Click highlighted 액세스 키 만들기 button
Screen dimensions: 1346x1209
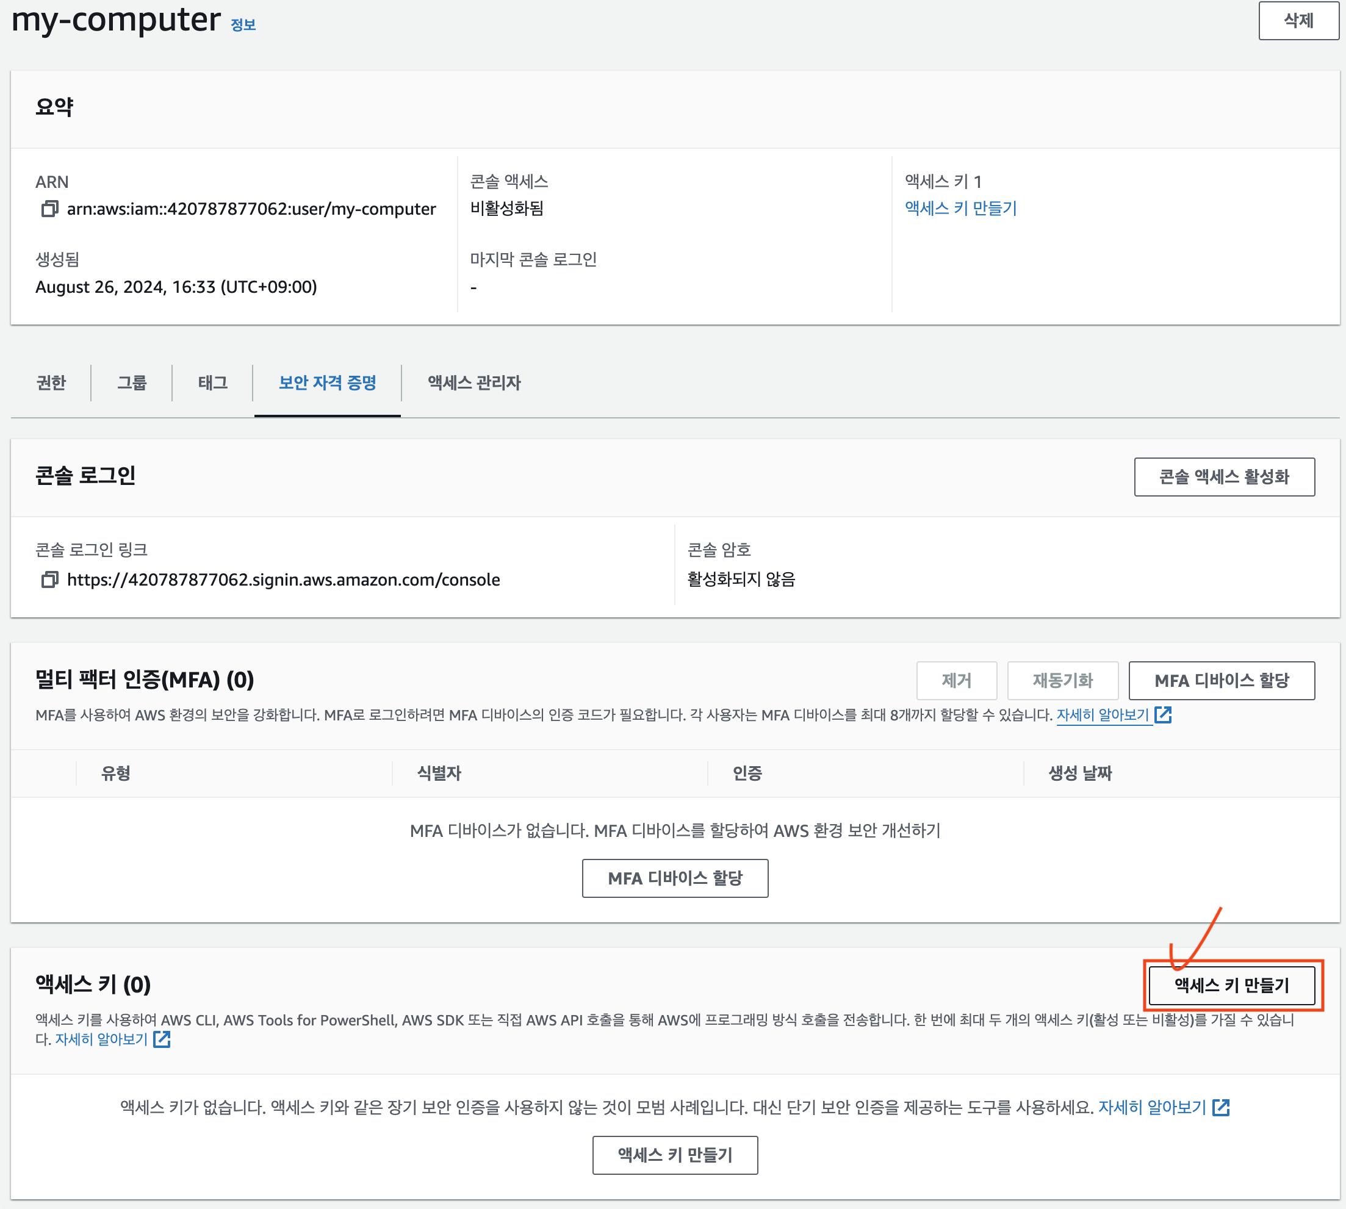[x=1232, y=985]
